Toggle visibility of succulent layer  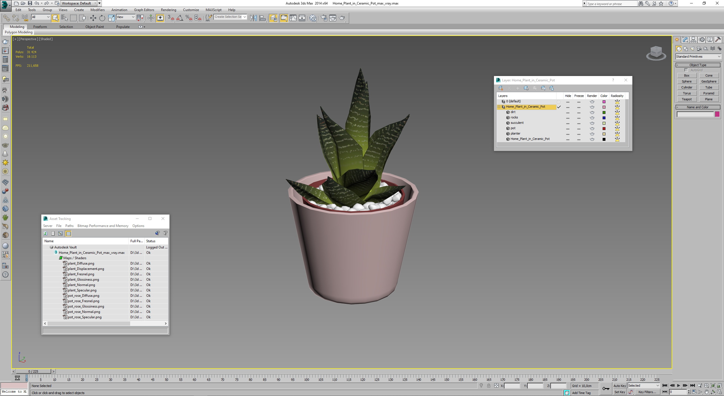pos(567,122)
